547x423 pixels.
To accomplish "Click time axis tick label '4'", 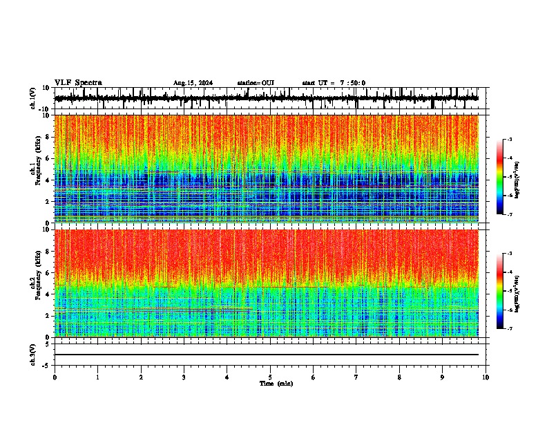I will tap(227, 377).
